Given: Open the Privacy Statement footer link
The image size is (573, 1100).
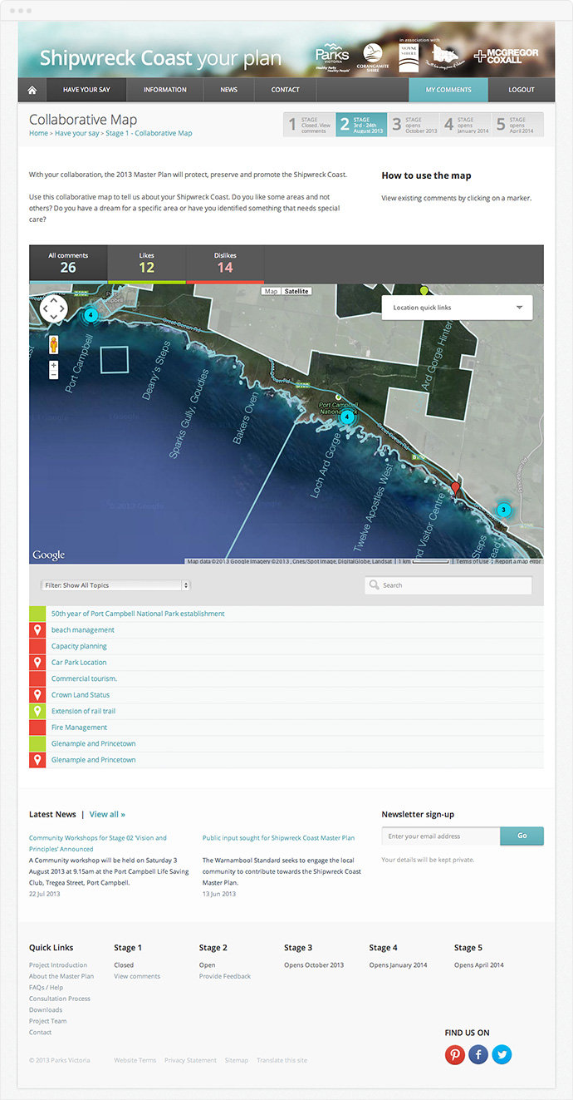Looking at the screenshot, I should click(190, 1060).
